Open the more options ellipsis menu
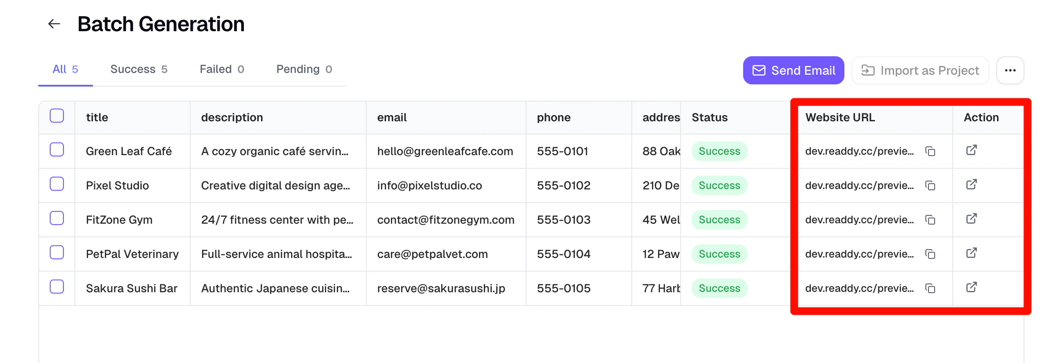This screenshot has height=363, width=1061. (1010, 70)
